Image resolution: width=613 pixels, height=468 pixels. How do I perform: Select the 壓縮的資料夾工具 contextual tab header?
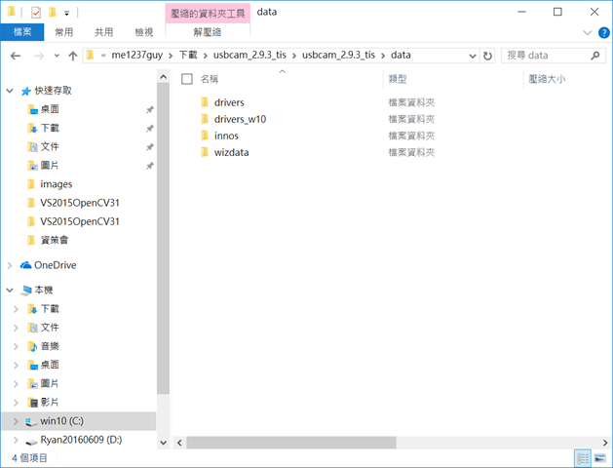[x=208, y=14]
